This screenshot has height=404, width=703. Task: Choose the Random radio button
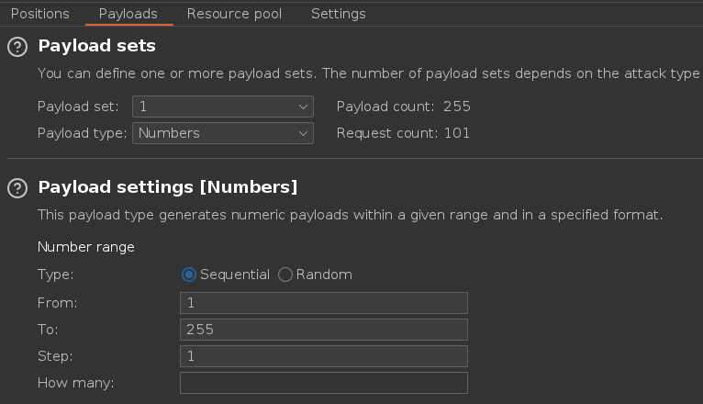coord(285,275)
